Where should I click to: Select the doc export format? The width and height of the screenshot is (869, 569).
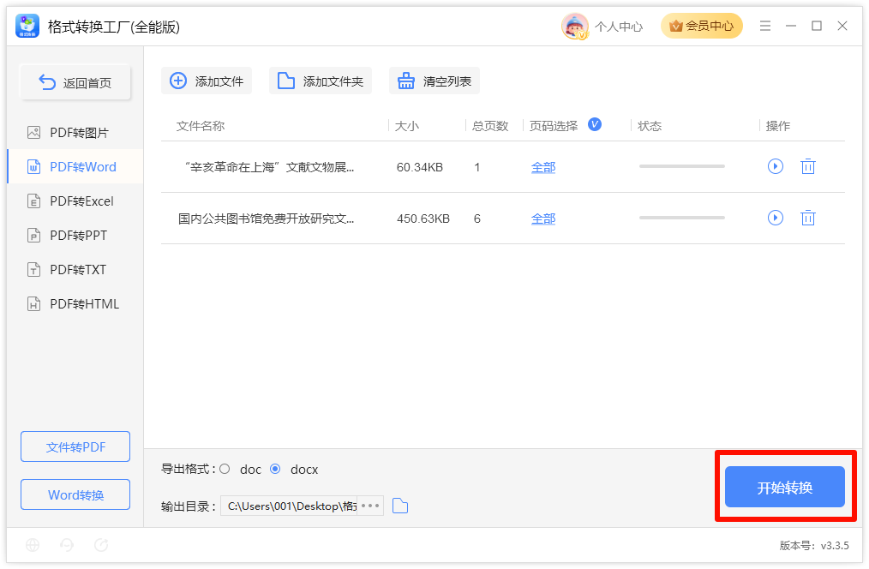coord(225,470)
